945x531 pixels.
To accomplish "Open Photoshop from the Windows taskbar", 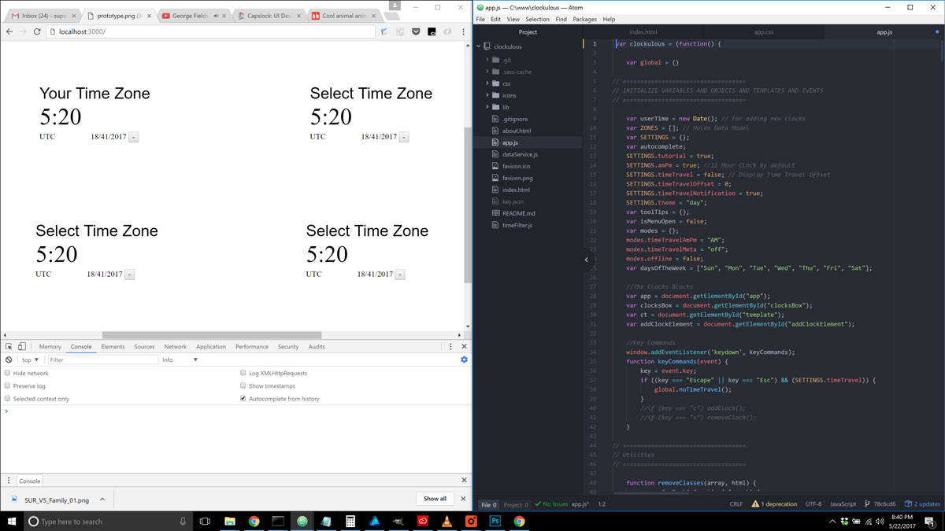I will click(x=495, y=521).
